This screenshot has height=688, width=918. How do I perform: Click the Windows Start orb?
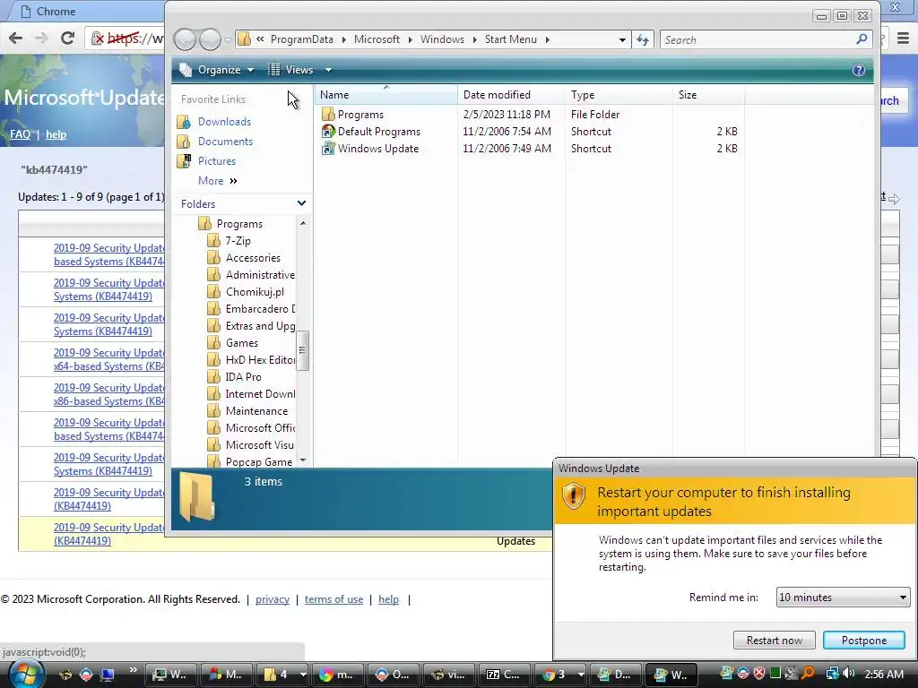tap(25, 674)
